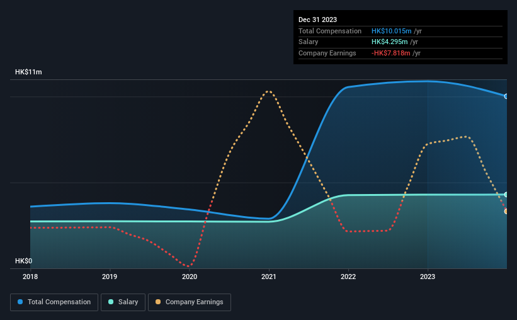This screenshot has width=517, height=320.
Task: Click the HK$0 y-axis label
Action: coord(23,261)
